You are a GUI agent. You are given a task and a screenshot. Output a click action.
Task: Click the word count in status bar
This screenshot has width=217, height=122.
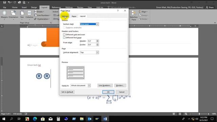pos(17,114)
